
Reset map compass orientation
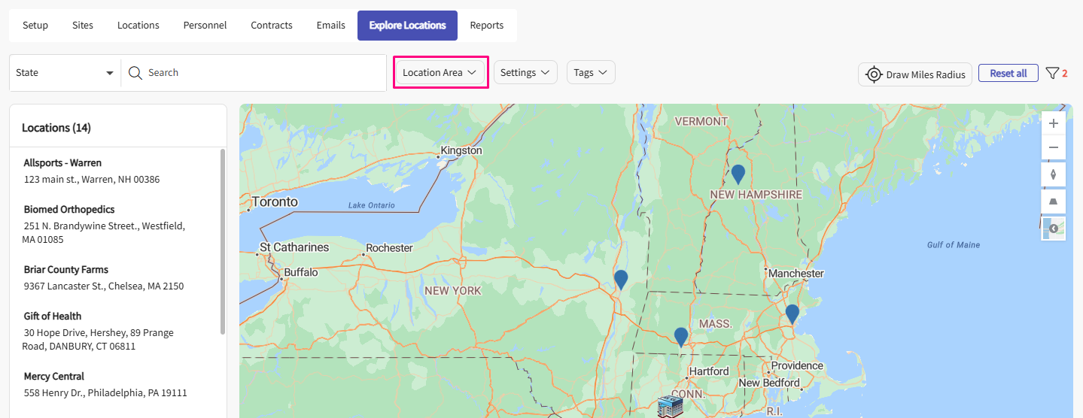(1053, 174)
